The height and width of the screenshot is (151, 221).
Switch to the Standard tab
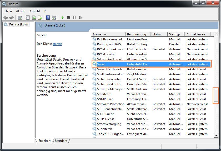[61, 141]
